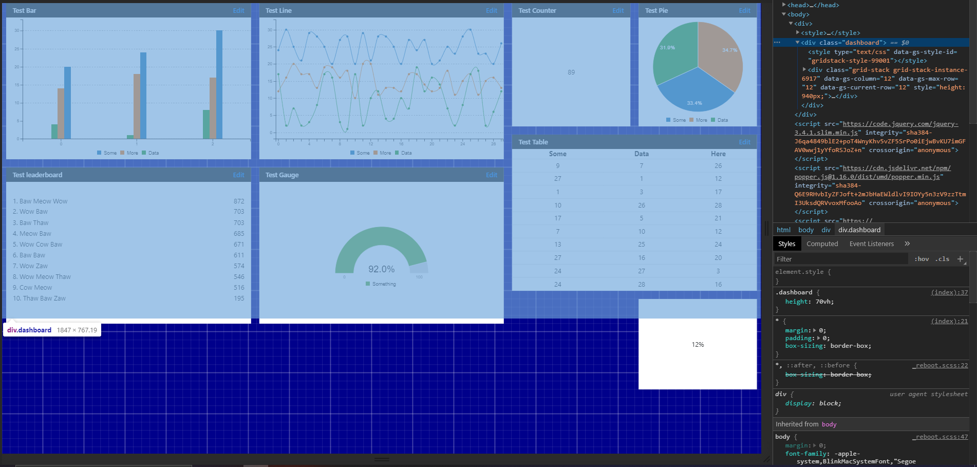Switch to the Computed tab
The height and width of the screenshot is (467, 977).
click(822, 244)
